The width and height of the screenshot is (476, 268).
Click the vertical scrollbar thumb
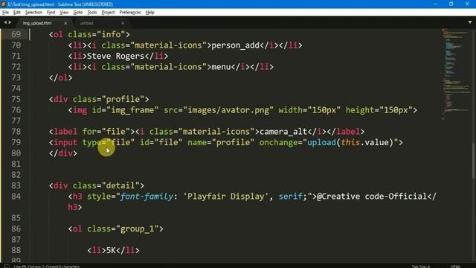473,161
